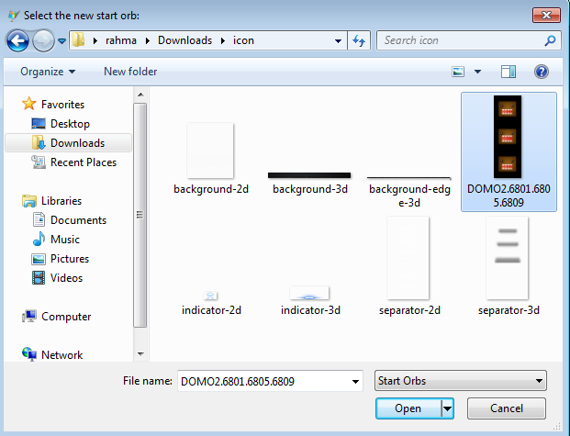The width and height of the screenshot is (570, 436).
Task: Click the Back navigation arrow
Action: pyautogui.click(x=17, y=40)
